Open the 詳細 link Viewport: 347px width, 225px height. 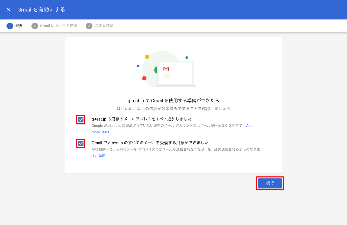[102, 156]
